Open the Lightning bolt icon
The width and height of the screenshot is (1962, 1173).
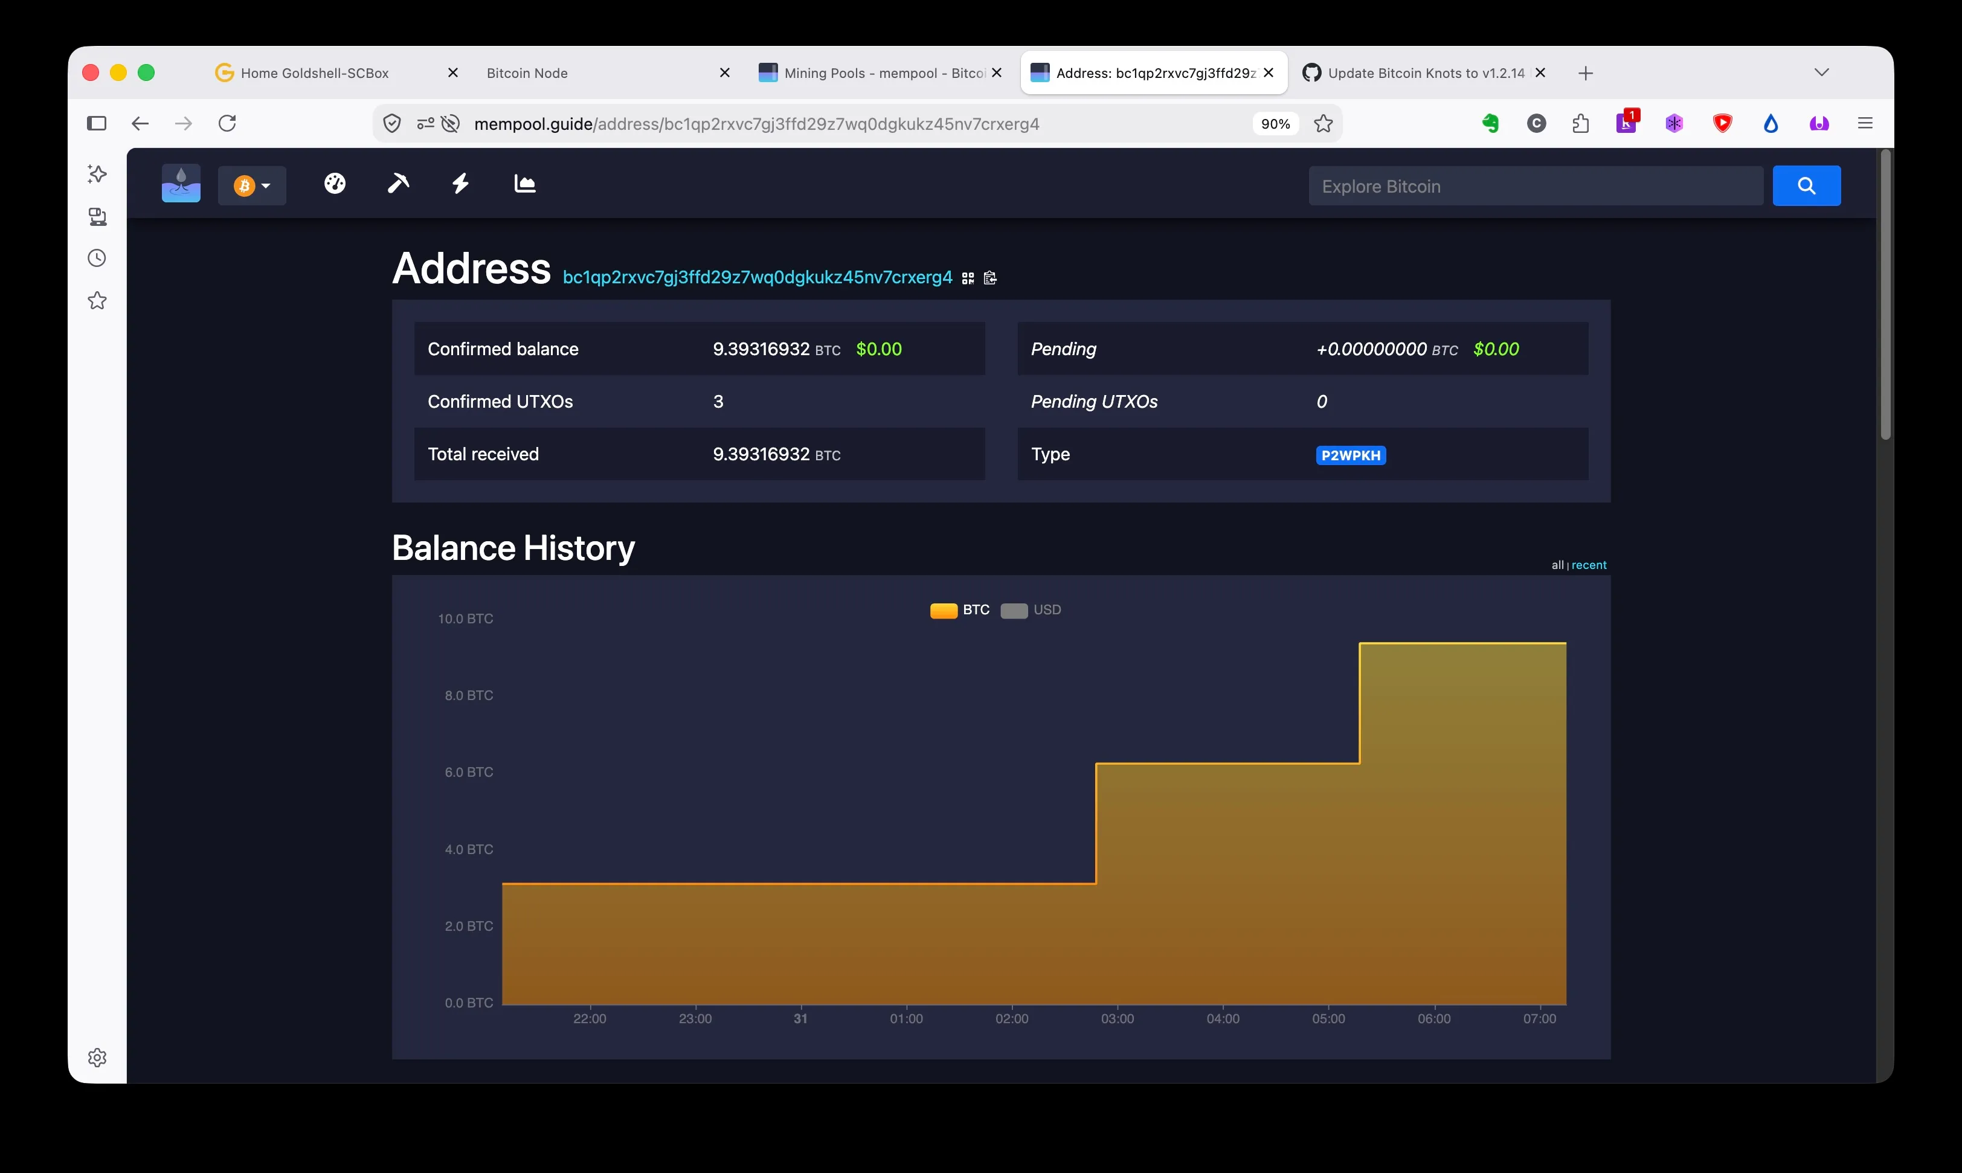pyautogui.click(x=461, y=184)
